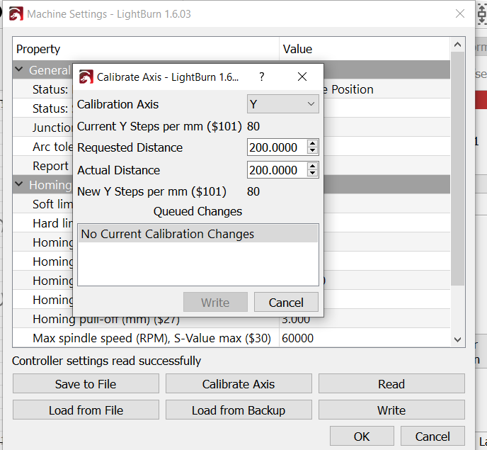Click the icon at top right of the main window
Viewport: 487px width, 450px height.
click(482, 14)
